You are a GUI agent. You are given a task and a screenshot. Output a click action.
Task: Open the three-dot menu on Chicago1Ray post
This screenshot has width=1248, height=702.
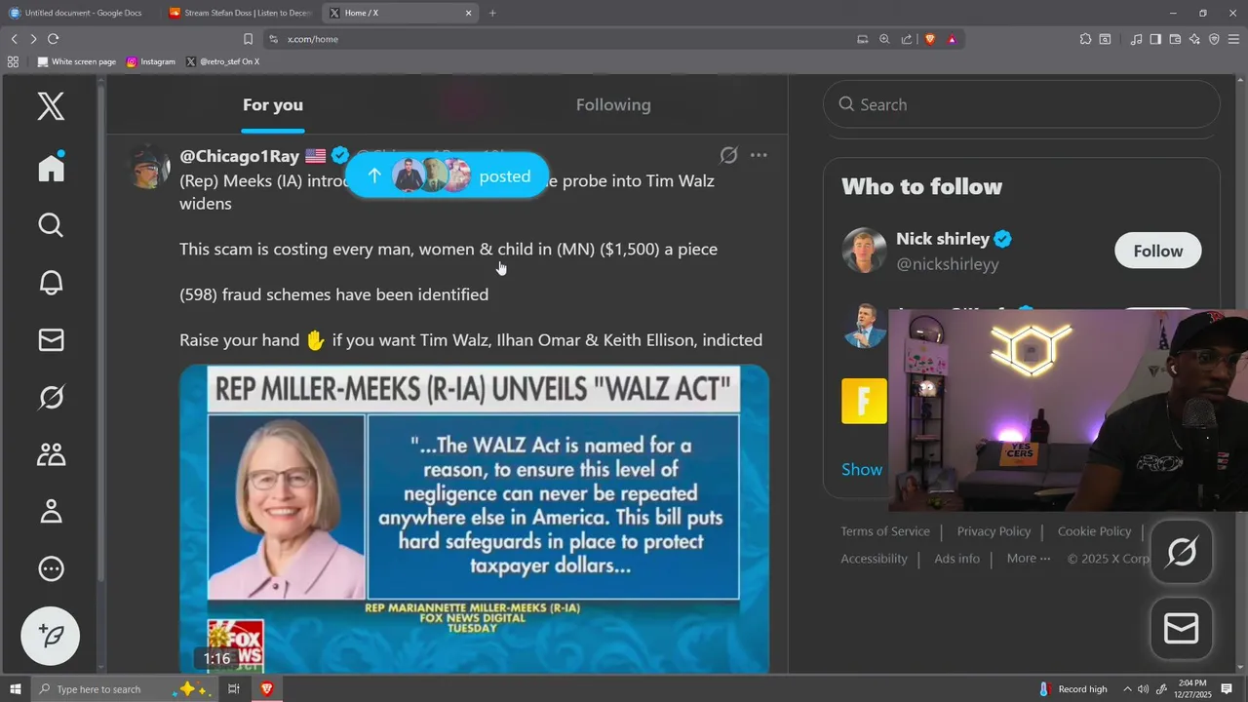tap(759, 155)
